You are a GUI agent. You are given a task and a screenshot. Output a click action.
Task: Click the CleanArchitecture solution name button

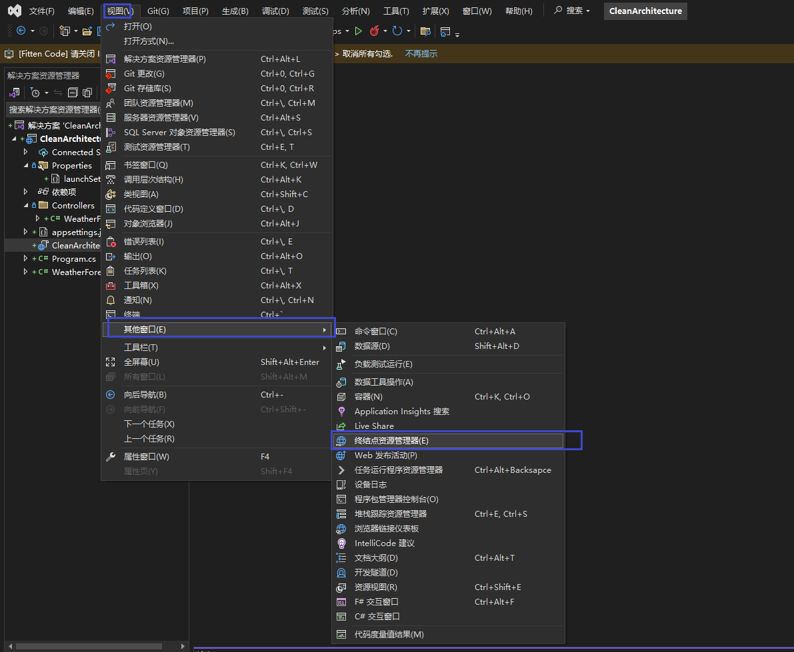pyautogui.click(x=645, y=11)
